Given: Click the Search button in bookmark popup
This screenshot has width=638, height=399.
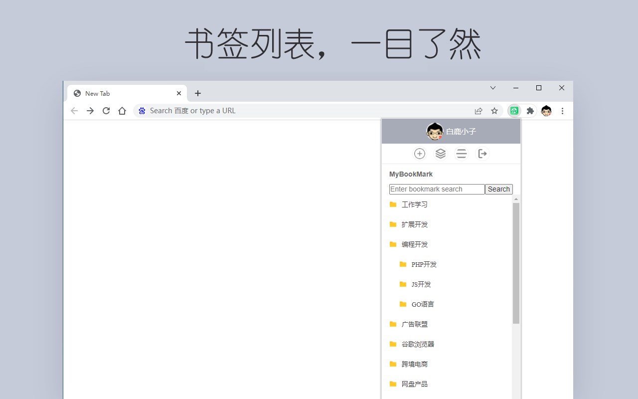Looking at the screenshot, I should click(x=499, y=189).
